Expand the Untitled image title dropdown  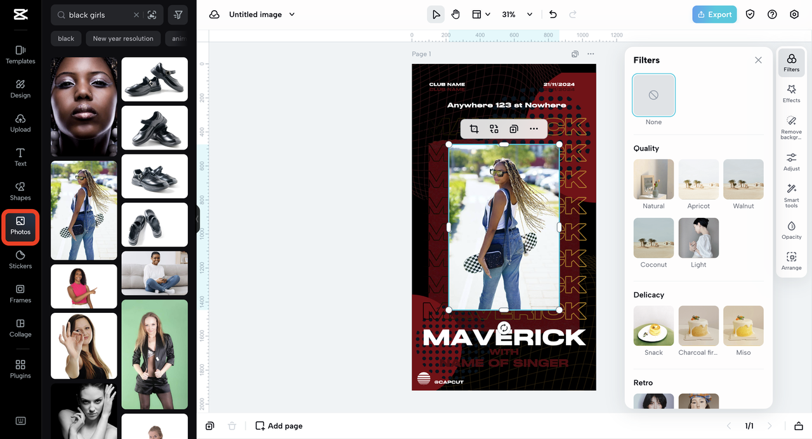[292, 15]
